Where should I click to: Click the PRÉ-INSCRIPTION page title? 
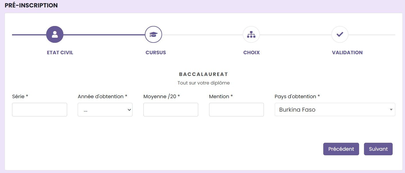click(x=31, y=5)
